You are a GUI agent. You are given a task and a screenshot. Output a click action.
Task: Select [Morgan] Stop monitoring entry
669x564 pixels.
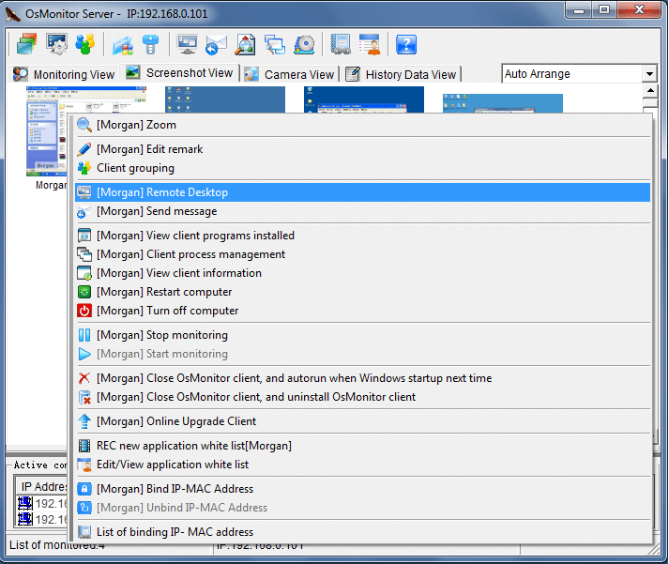pos(363,334)
